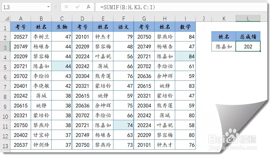Click cell E4 with 叶嘉妮
This screenshot has width=272, height=157.
click(103, 56)
